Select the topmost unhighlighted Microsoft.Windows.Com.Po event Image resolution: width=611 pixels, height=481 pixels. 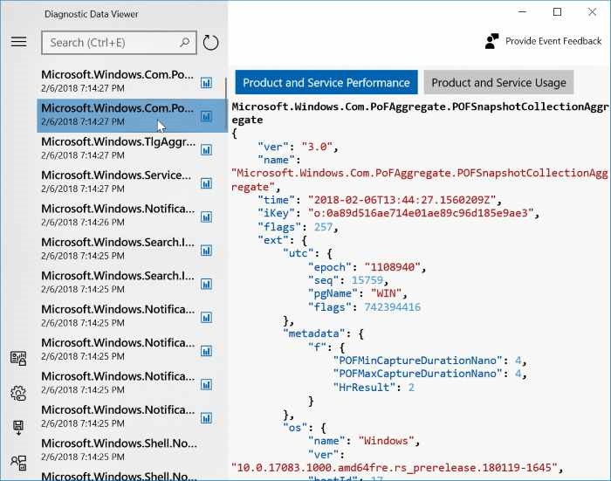tap(117, 80)
